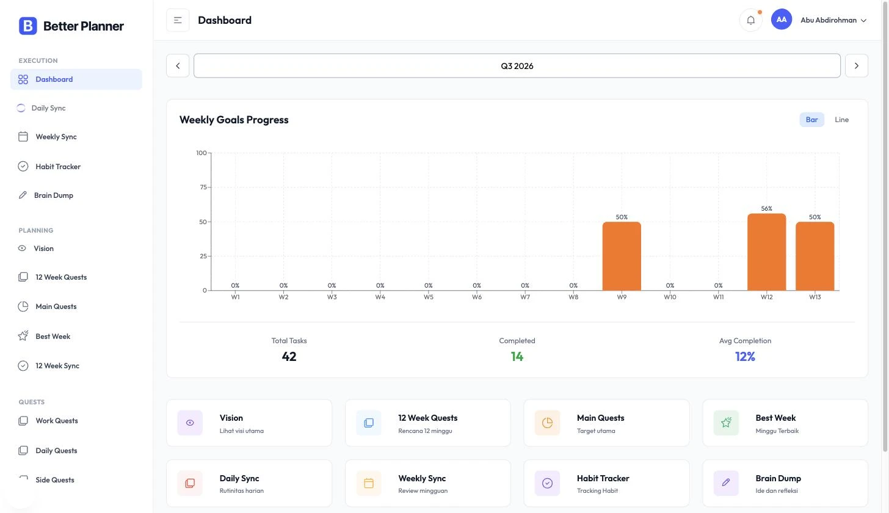Image resolution: width=889 pixels, height=513 pixels.
Task: Collapse sidebar with the hamburger menu icon
Action: pos(178,20)
